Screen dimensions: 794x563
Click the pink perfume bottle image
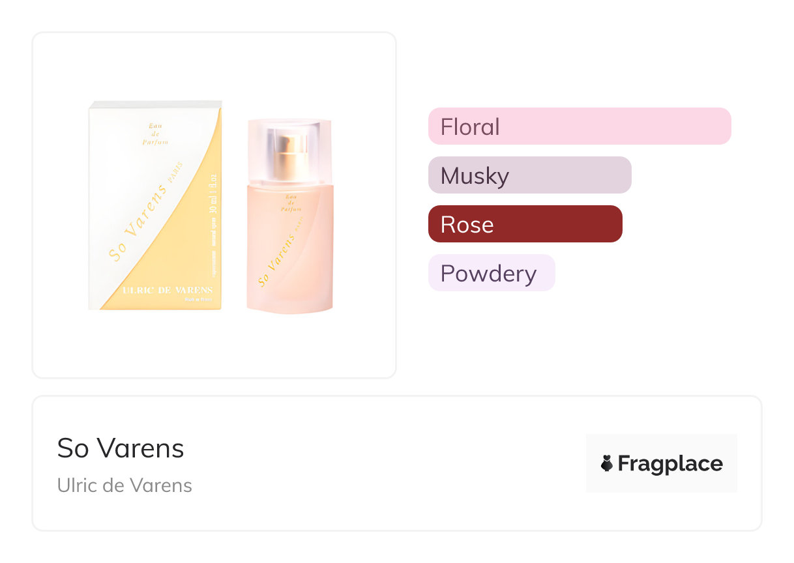coord(290,248)
